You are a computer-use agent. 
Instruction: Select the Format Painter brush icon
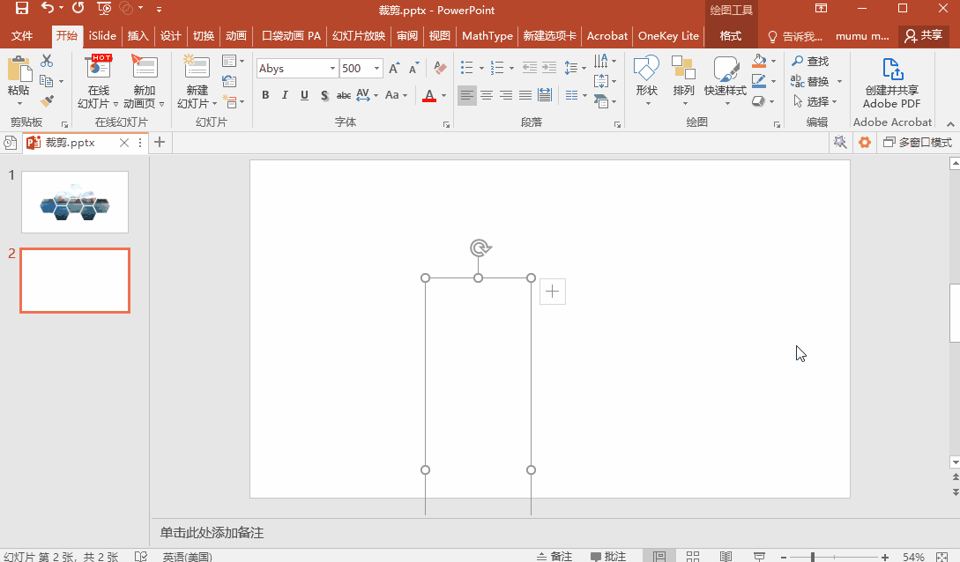[47, 101]
